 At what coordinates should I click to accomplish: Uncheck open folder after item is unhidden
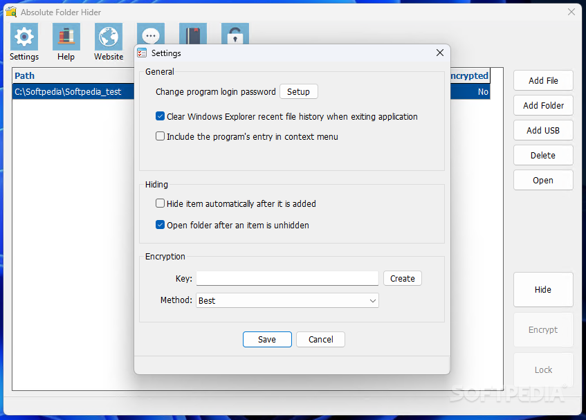click(160, 225)
